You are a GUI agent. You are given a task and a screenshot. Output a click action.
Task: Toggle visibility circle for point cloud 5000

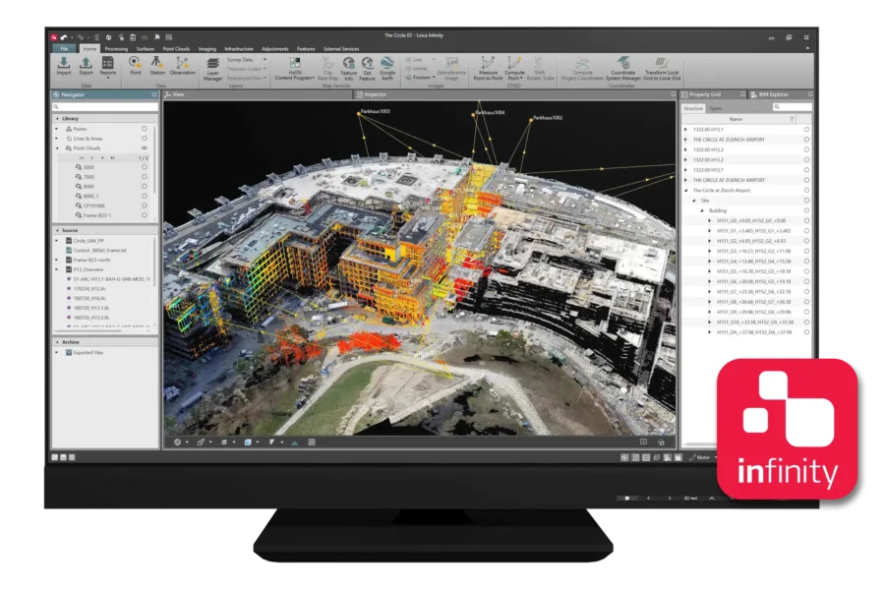click(144, 168)
